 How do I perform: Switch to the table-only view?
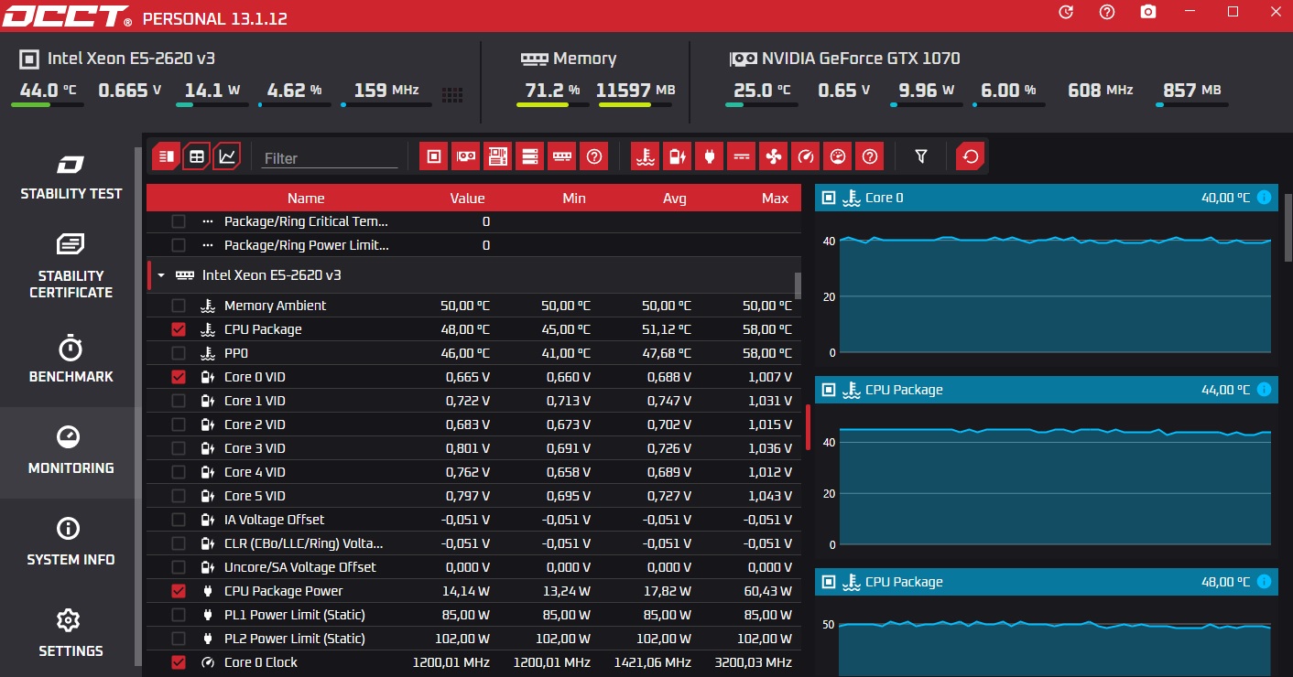(196, 156)
